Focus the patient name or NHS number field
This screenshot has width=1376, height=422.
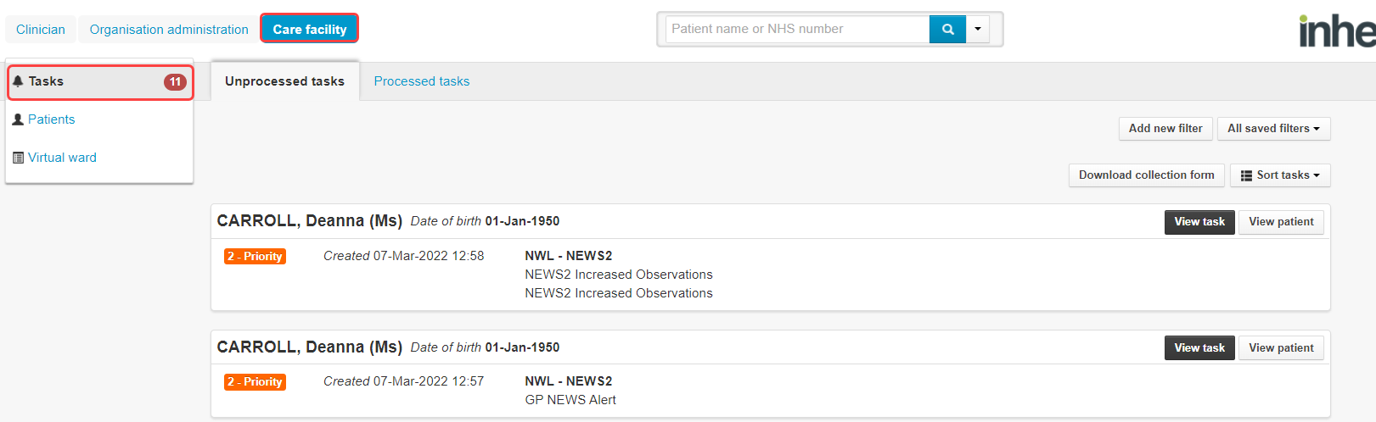coord(797,29)
